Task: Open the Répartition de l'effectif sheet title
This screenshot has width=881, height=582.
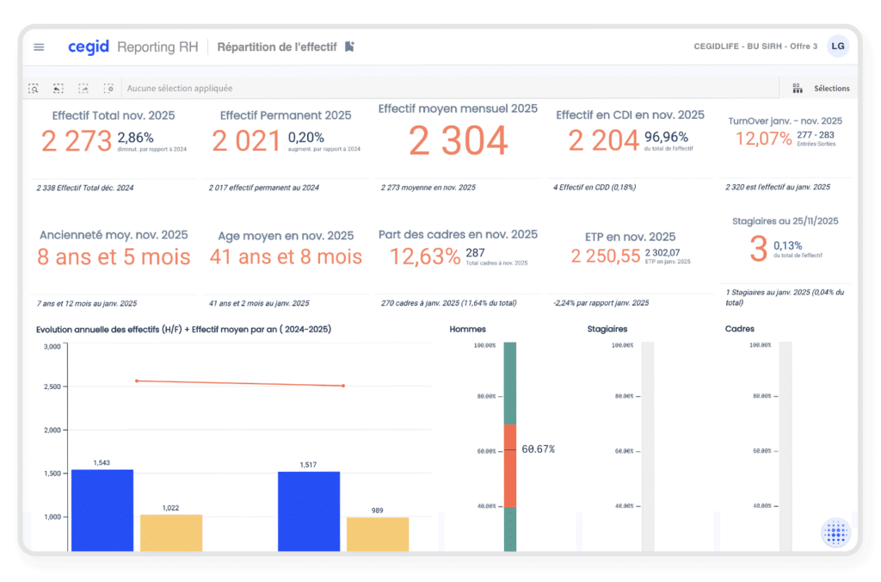Action: [x=276, y=47]
